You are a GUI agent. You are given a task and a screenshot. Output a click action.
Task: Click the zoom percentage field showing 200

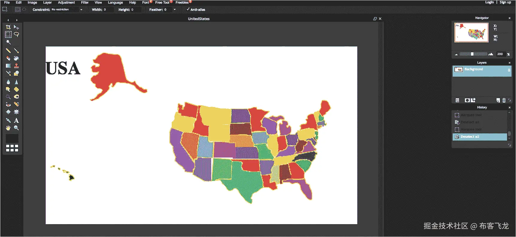coord(500,54)
